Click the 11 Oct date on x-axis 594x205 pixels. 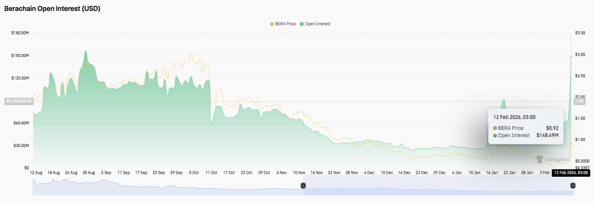tap(211, 173)
